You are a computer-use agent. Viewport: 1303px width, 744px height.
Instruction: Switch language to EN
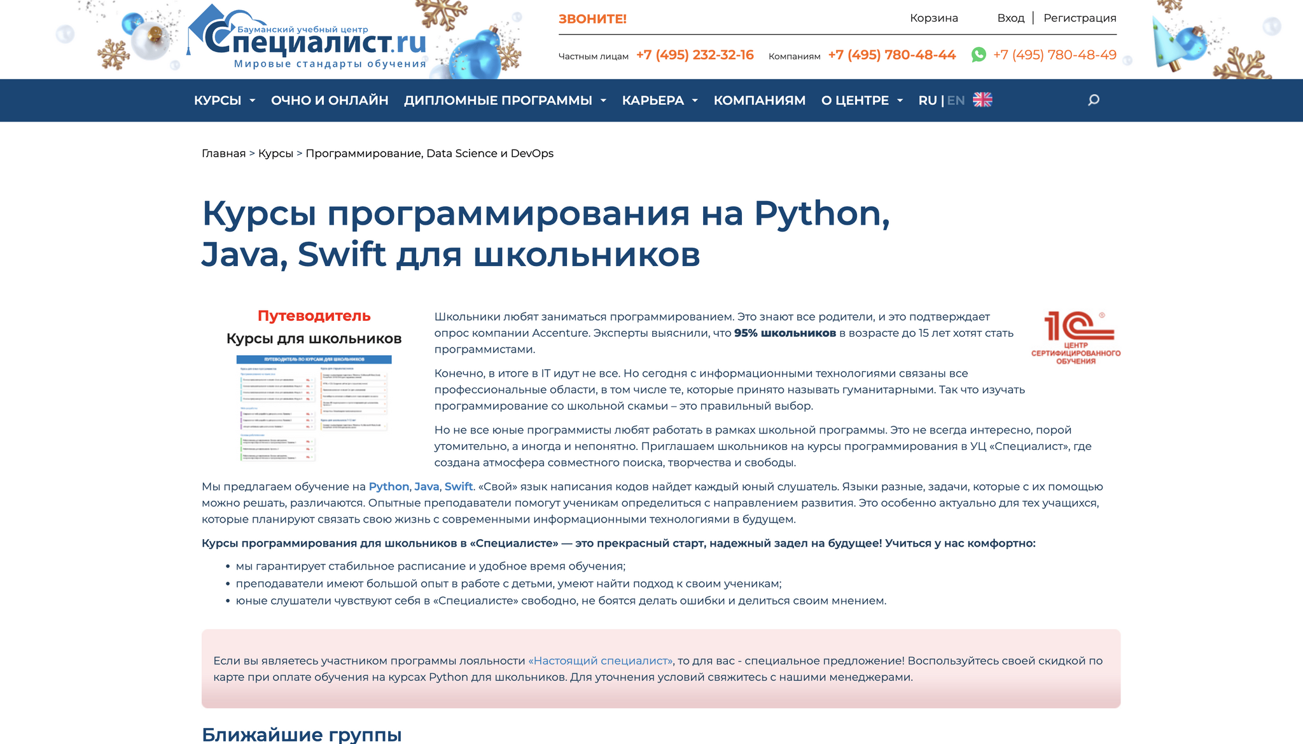tap(956, 100)
